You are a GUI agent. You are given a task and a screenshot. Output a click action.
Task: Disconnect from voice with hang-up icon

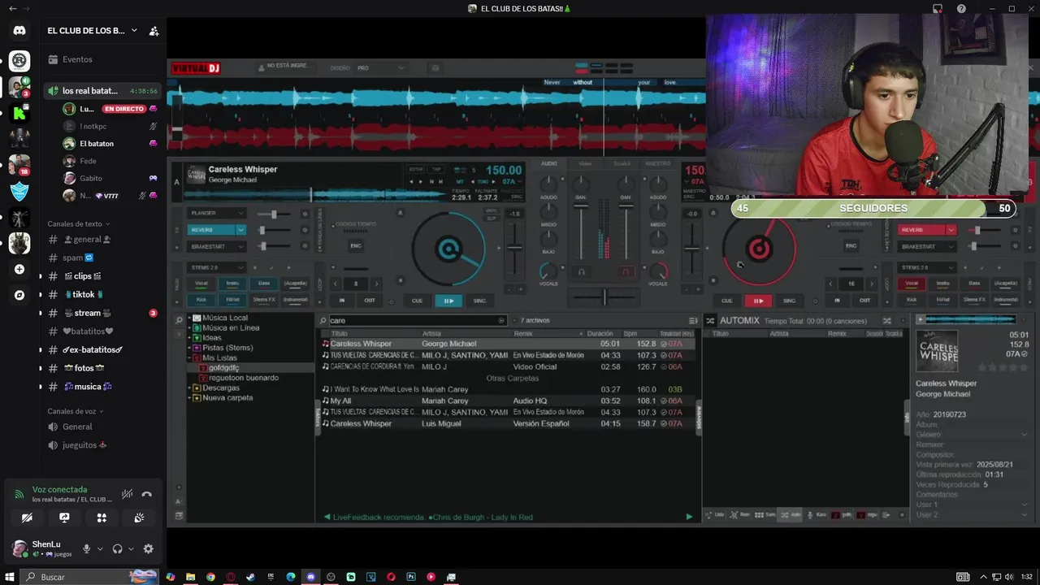click(146, 493)
